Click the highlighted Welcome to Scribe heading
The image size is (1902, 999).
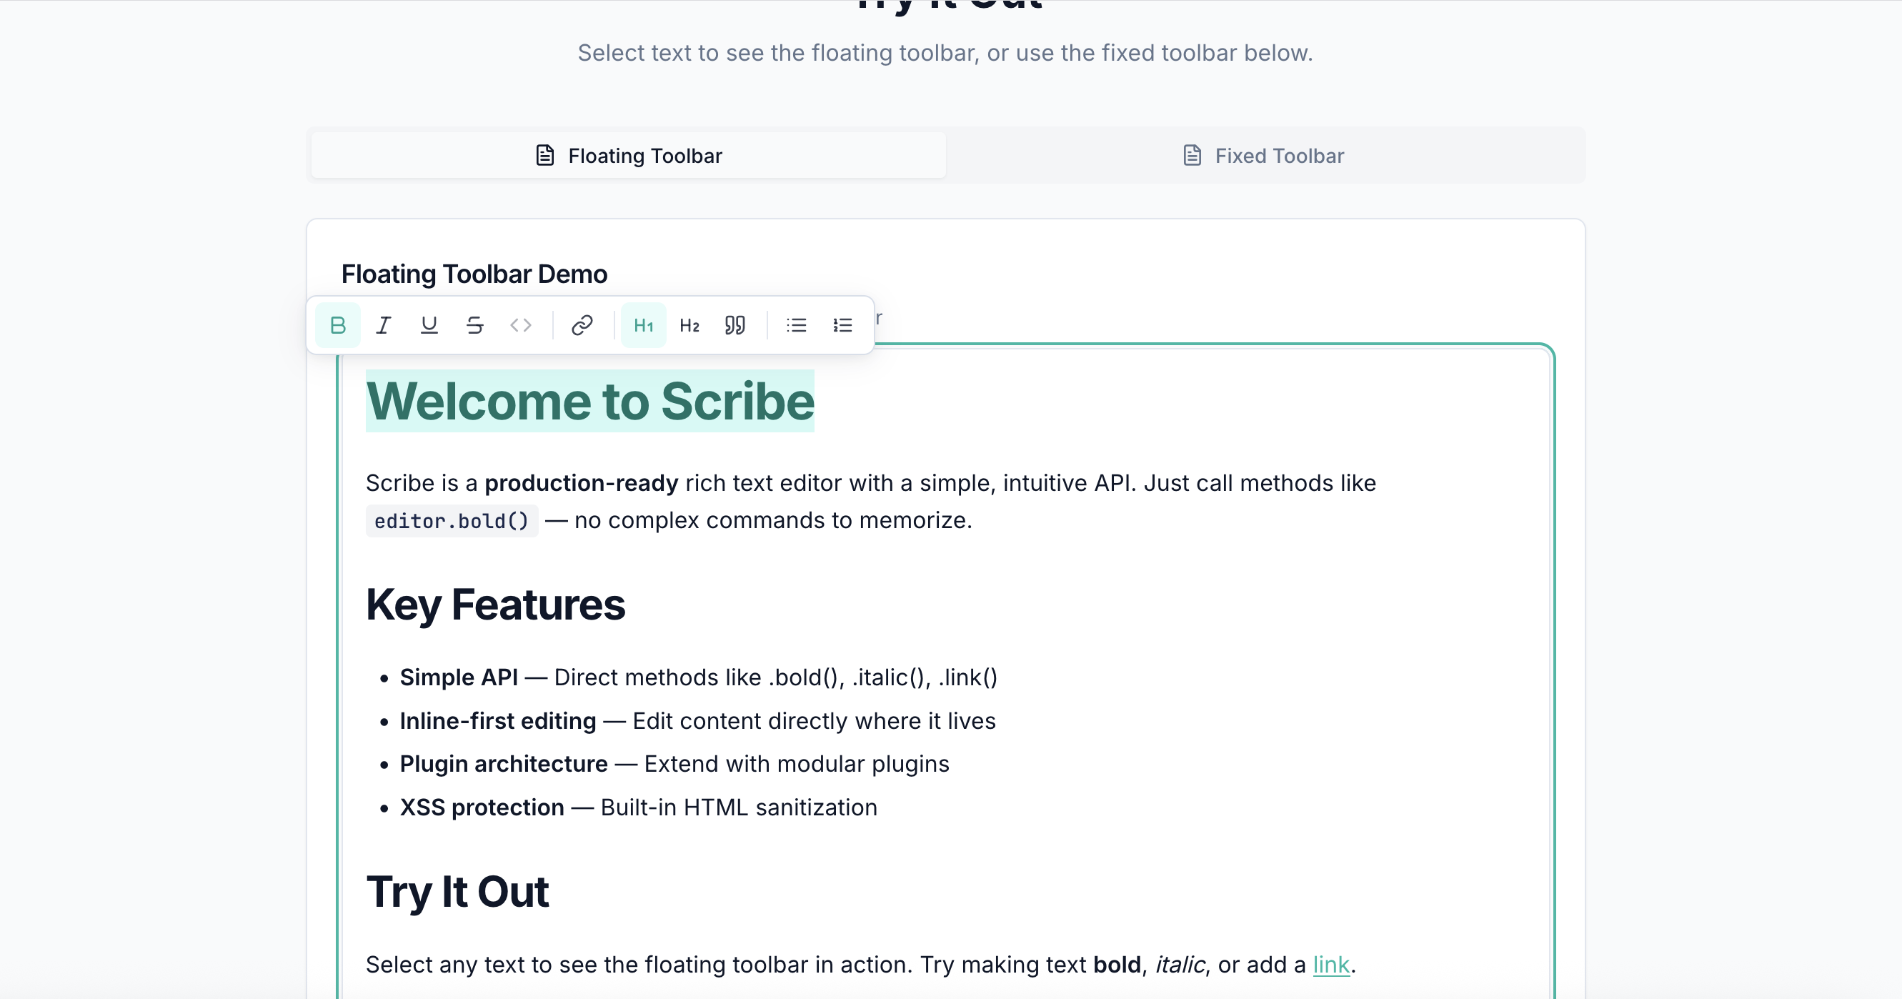[x=590, y=401]
